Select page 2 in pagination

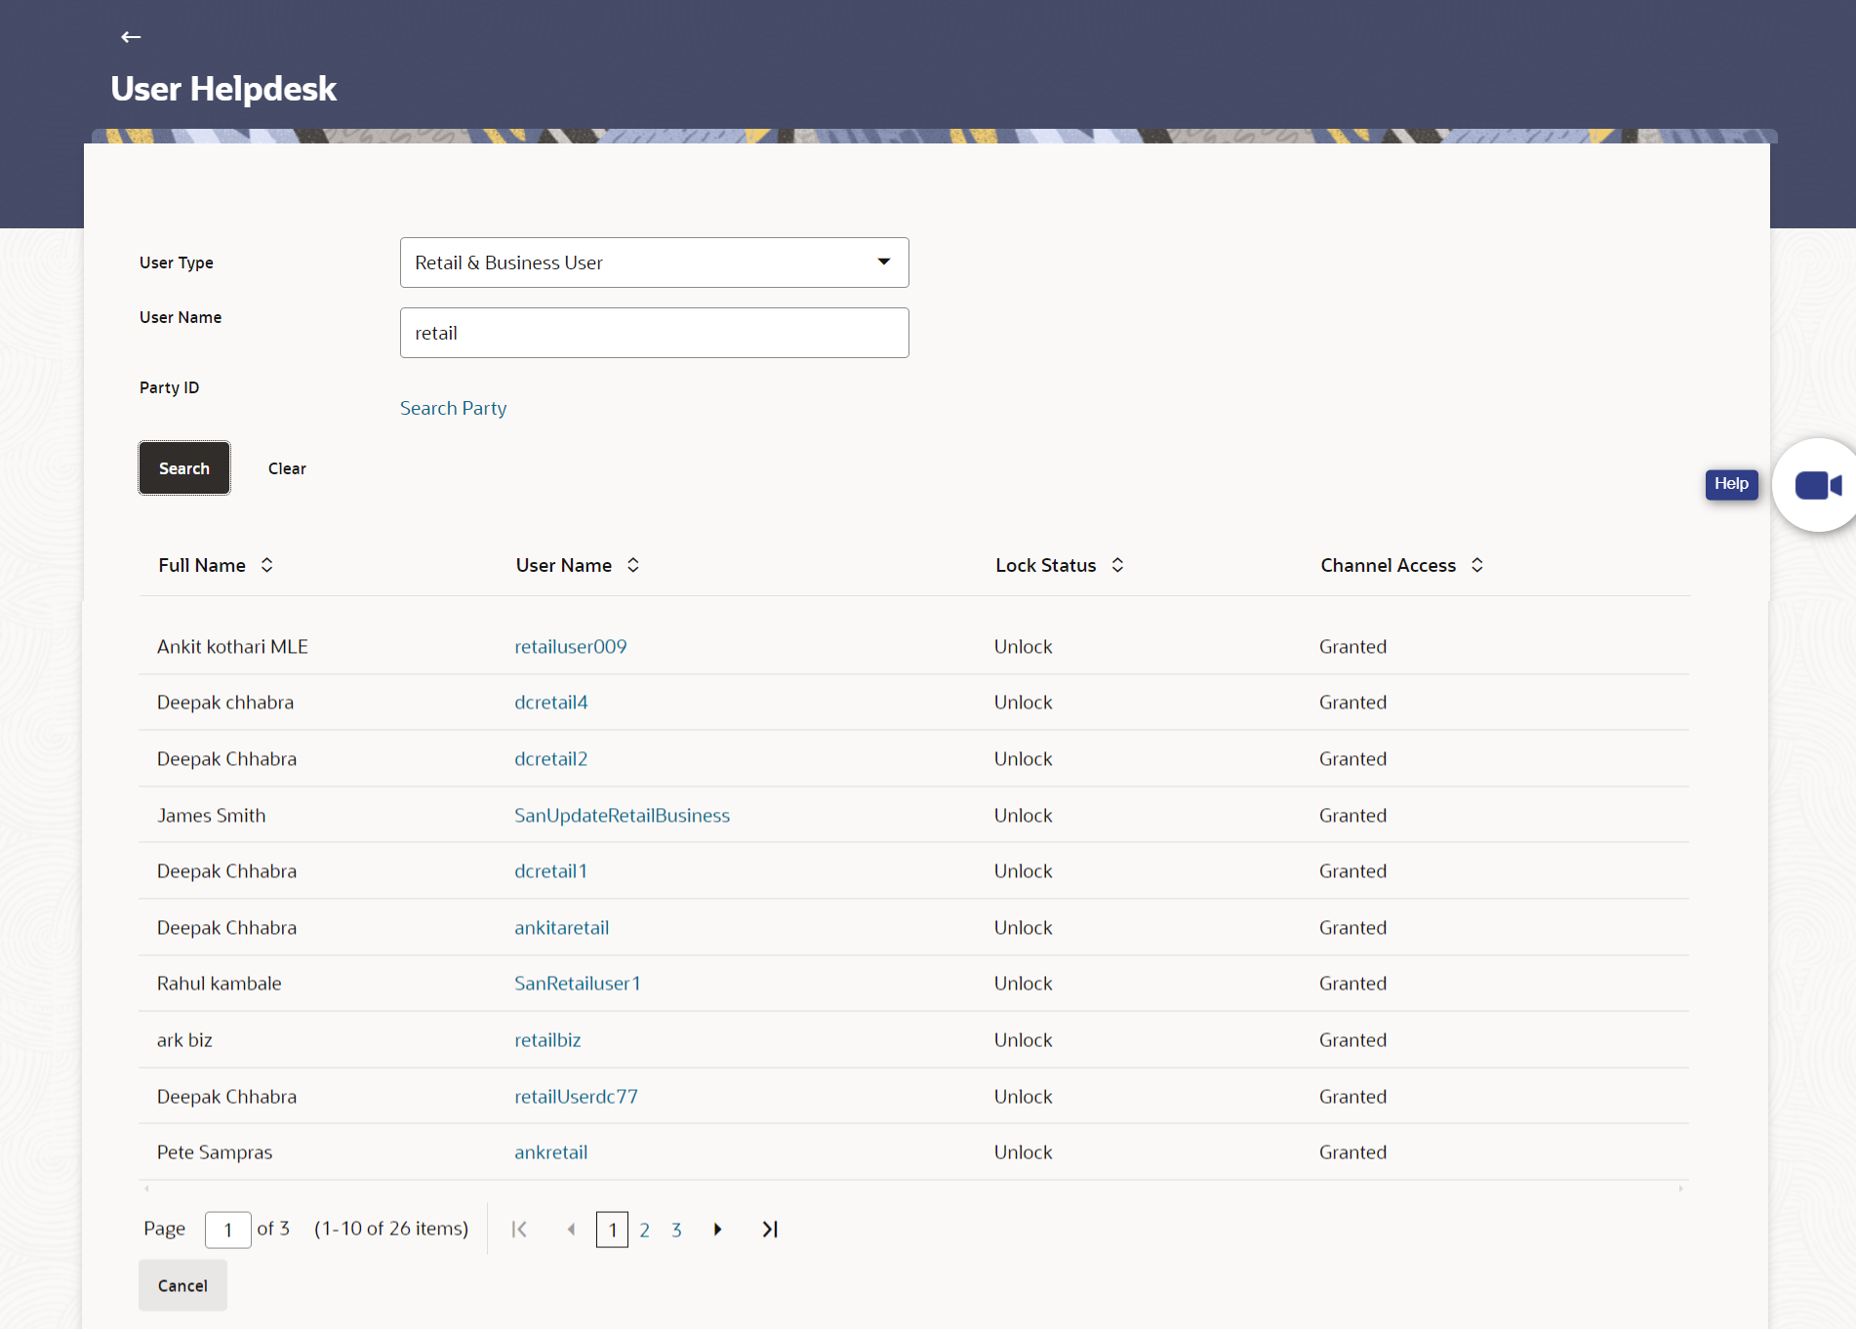(x=645, y=1230)
